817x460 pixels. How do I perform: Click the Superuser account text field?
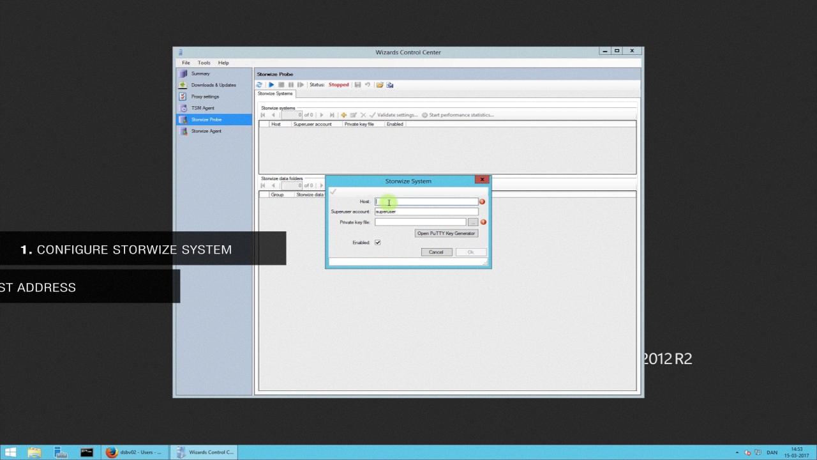(426, 211)
